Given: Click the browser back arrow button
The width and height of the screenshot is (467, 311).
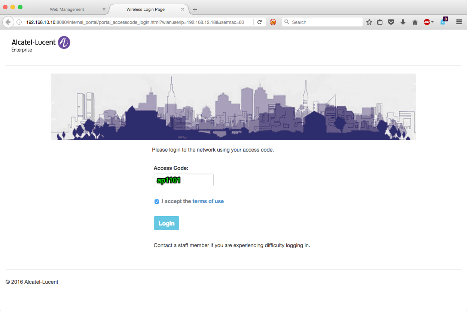Looking at the screenshot, I should (x=8, y=22).
